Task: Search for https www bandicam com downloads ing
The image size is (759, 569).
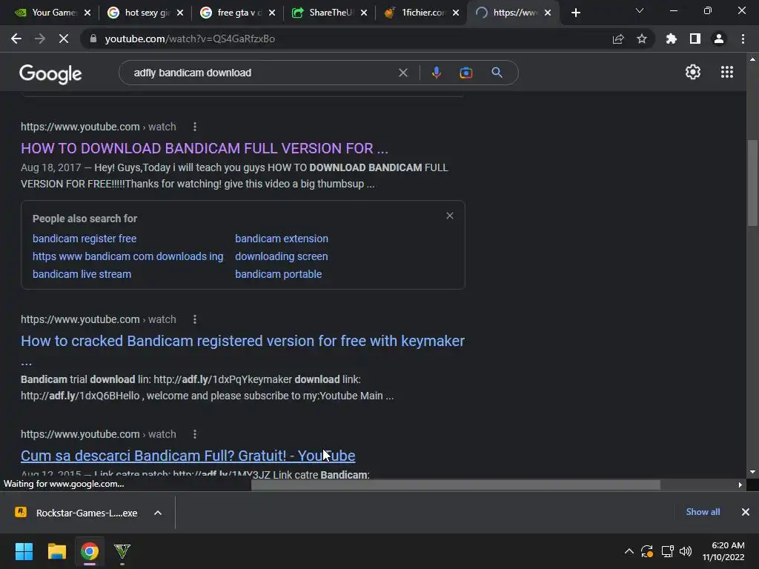Action: point(127,256)
